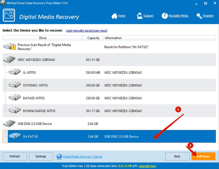Image resolution: width=219 pixels, height=169 pixels.
Task: Click the tutorial help question mark icon
Action: (59, 156)
